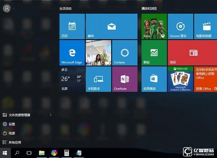This screenshot has width=217, height=158.
Task: Click the Task View taskbar icon
Action: tap(29, 153)
